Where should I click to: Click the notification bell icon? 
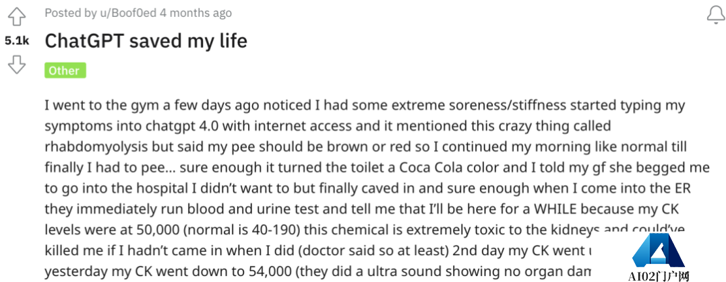pyautogui.click(x=716, y=15)
